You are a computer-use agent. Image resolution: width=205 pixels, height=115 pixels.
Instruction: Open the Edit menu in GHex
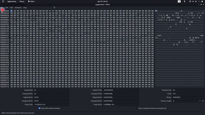pos(6,8)
